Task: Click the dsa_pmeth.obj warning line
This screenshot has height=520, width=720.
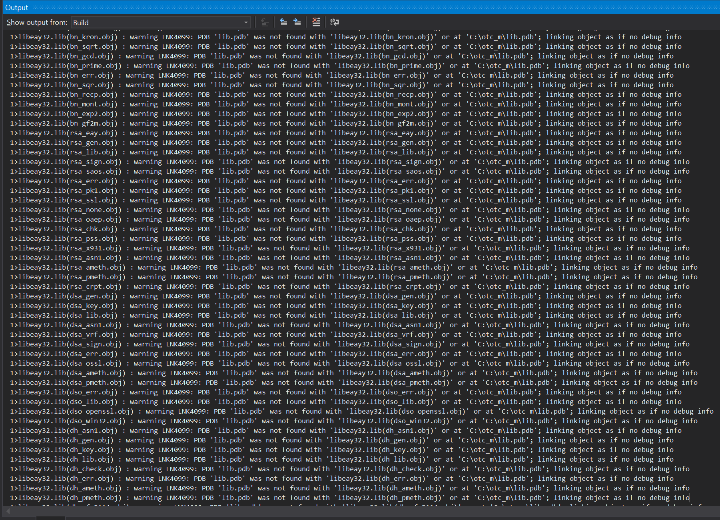Action: 354,382
